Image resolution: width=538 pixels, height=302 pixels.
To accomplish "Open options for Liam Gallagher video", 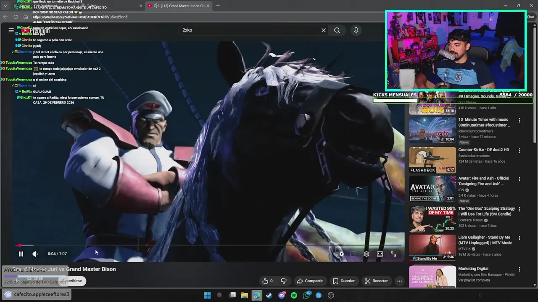I will coord(520,238).
